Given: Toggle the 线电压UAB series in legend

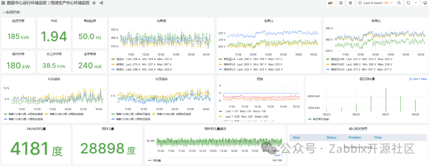Looking at the screenshot, I should (x=338, y=59).
